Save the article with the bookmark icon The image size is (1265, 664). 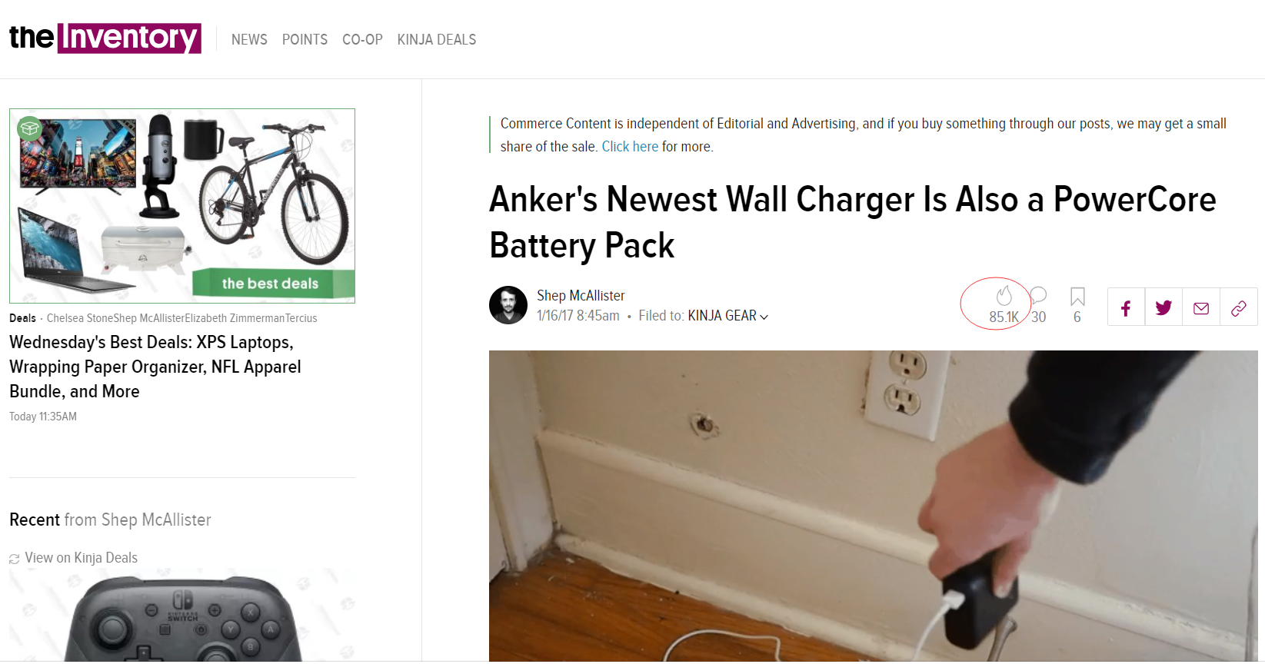1077,297
